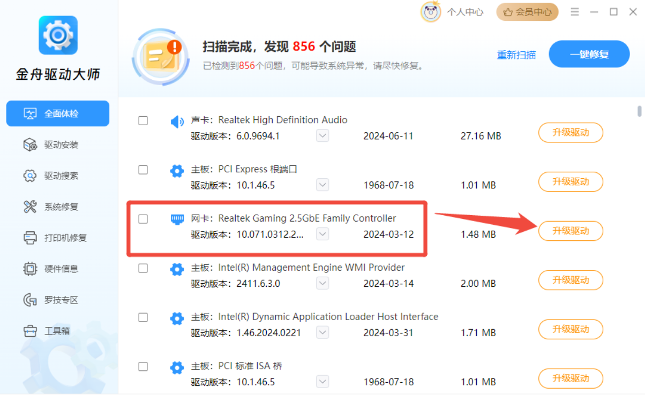Click 重新扫描 to rescan drivers

(516, 54)
